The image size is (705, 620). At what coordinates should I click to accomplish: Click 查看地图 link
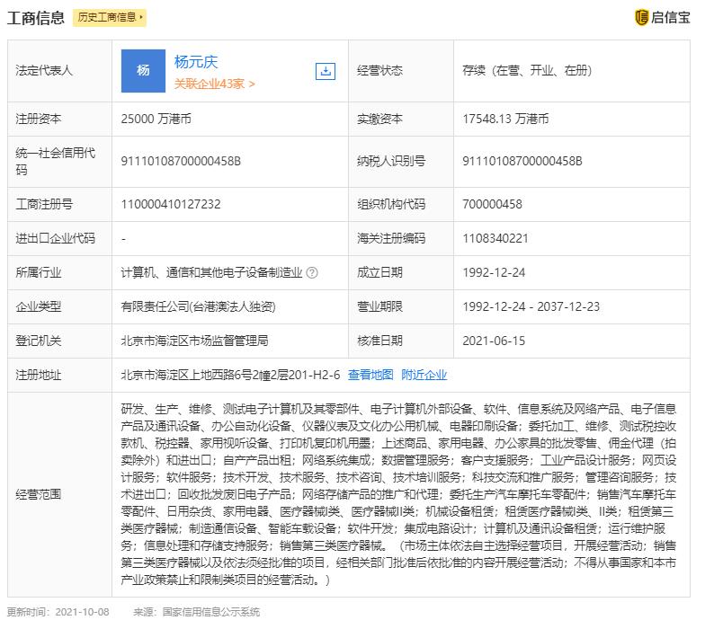coord(370,375)
